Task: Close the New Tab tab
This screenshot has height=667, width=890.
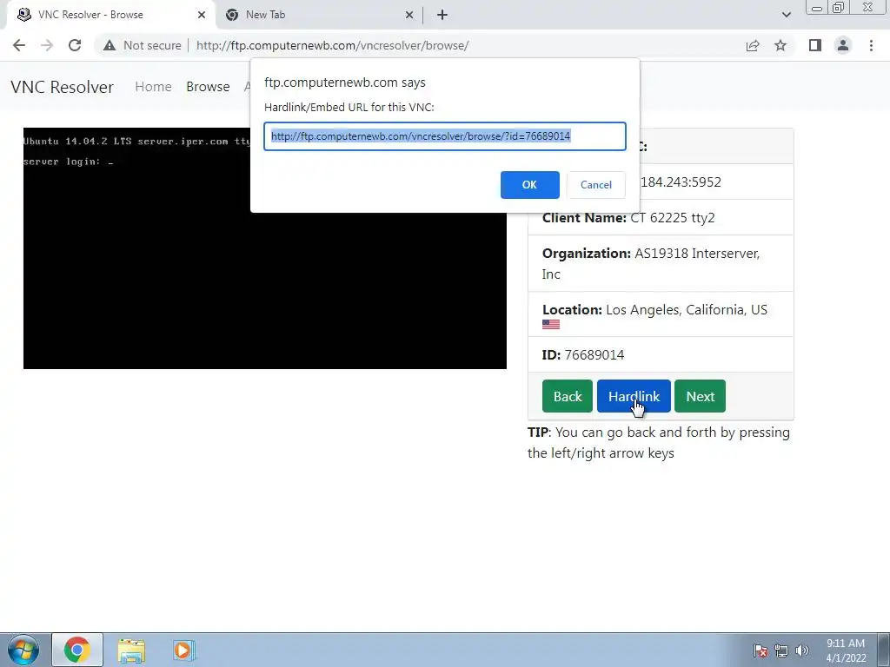Action: tap(409, 15)
